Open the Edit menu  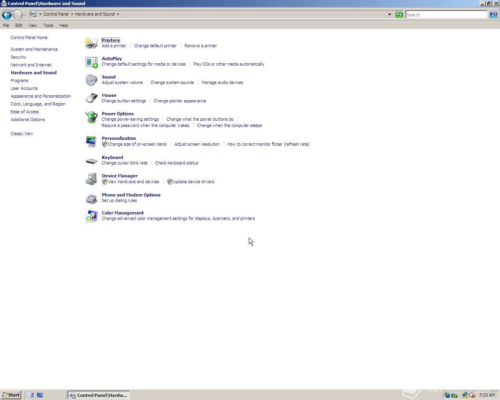(x=19, y=25)
